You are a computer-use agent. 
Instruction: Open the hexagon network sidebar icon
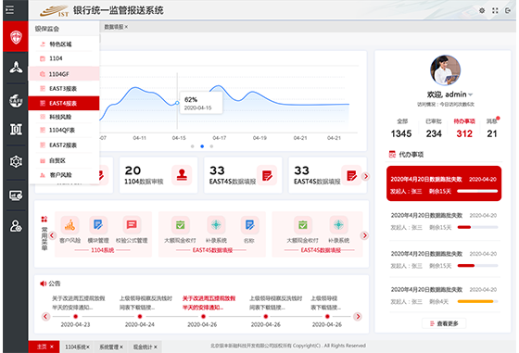pyautogui.click(x=16, y=161)
